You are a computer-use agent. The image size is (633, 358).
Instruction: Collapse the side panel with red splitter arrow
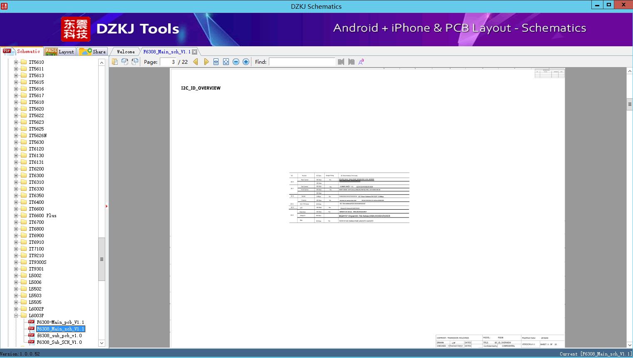click(107, 206)
